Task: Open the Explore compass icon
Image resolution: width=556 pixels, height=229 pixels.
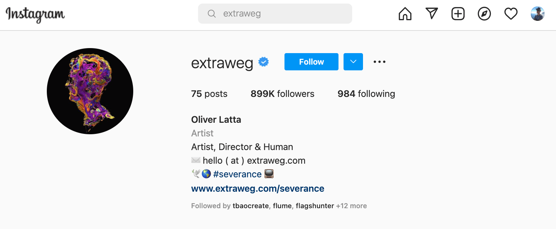Action: [484, 14]
